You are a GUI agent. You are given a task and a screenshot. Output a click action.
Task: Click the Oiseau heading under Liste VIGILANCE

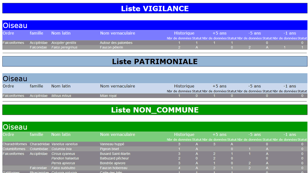coord(15,26)
